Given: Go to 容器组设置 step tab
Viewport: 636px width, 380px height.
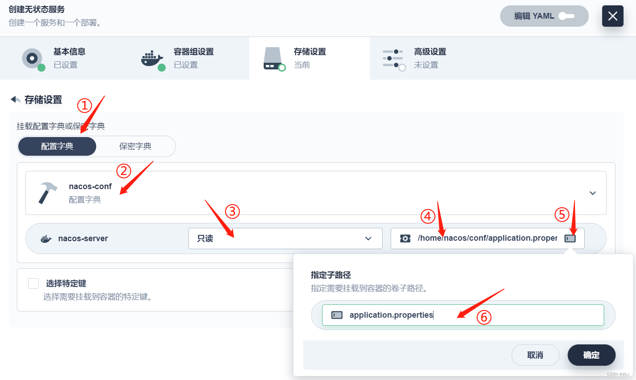Looking at the screenshot, I should (x=189, y=58).
